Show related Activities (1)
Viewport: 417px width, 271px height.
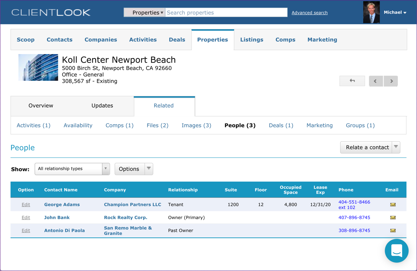34,125
